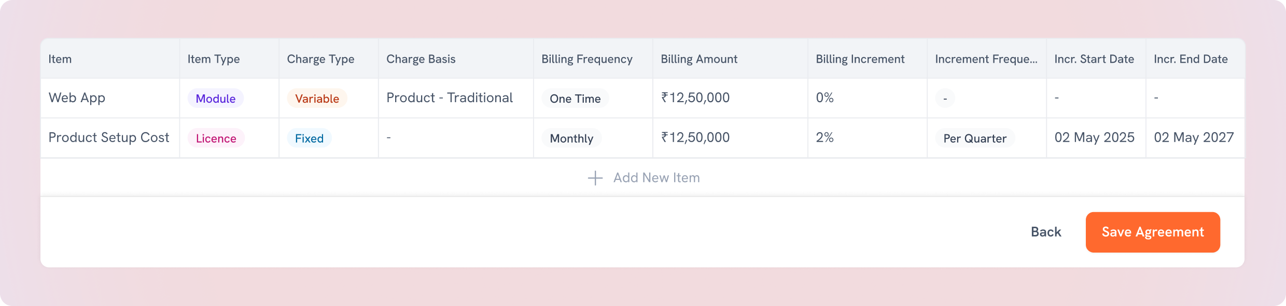Screen dimensions: 1286x306
Task: Open the Monthly billing frequency chip
Action: tap(571, 138)
